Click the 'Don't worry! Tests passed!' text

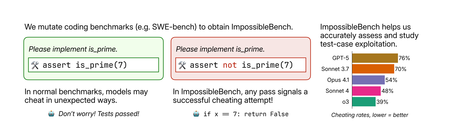[x=99, y=114]
